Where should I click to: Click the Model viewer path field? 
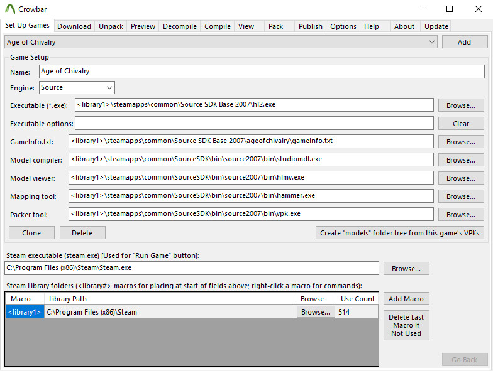click(x=251, y=178)
